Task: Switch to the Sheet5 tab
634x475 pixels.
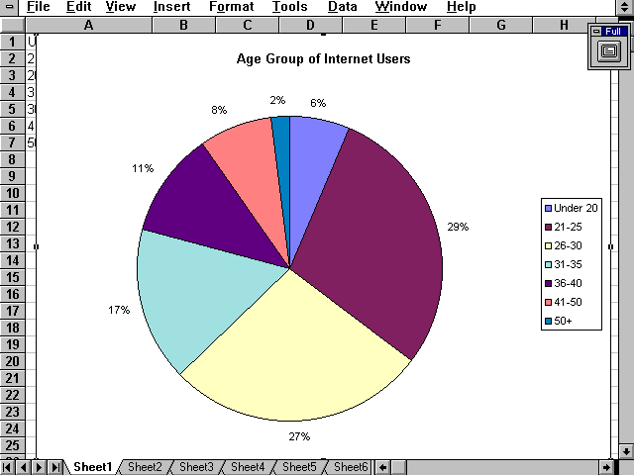Action: click(299, 467)
